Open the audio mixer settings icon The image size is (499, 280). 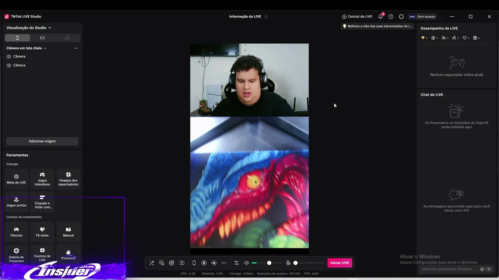pos(236,263)
